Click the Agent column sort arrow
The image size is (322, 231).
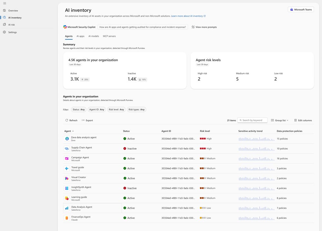coord(73,131)
